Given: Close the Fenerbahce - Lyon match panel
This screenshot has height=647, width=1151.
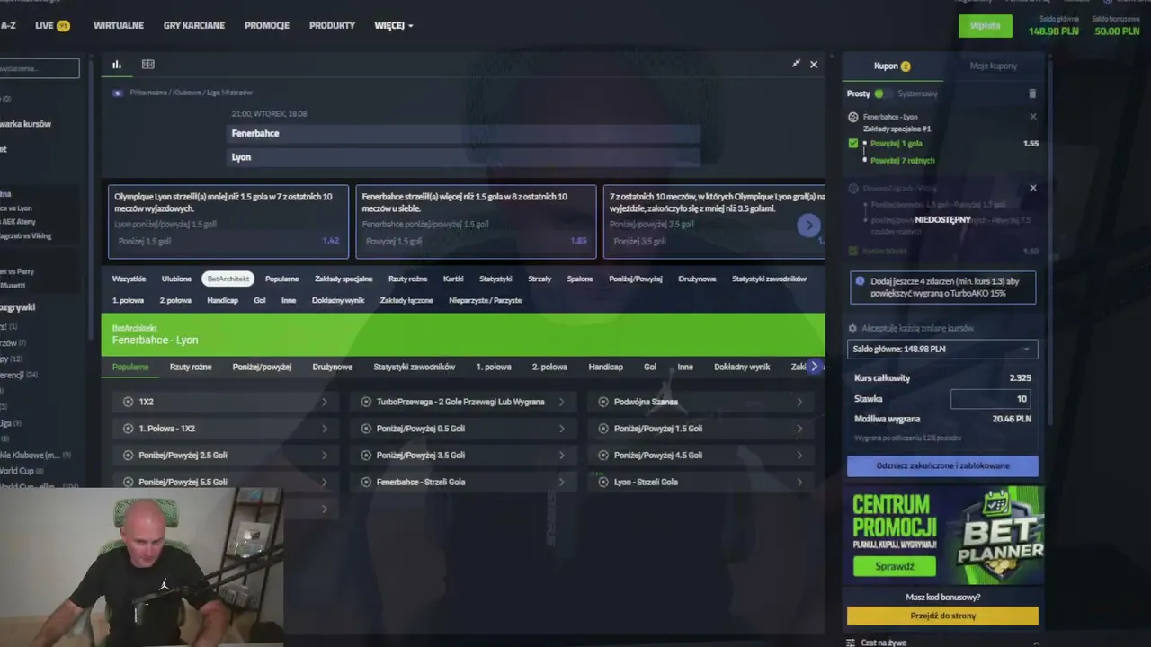Looking at the screenshot, I should click(814, 65).
